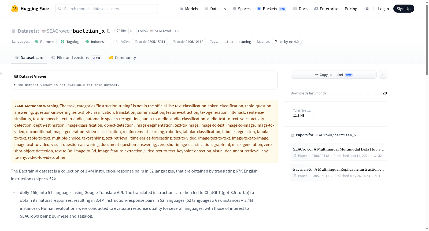This screenshot has height=231, width=429.
Task: Click the Hugging Face logo emoji
Action: 15,9
